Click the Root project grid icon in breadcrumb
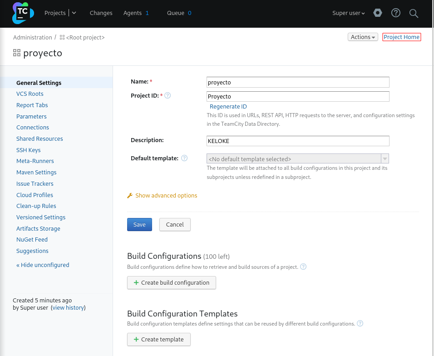This screenshot has height=356, width=434. (62, 37)
